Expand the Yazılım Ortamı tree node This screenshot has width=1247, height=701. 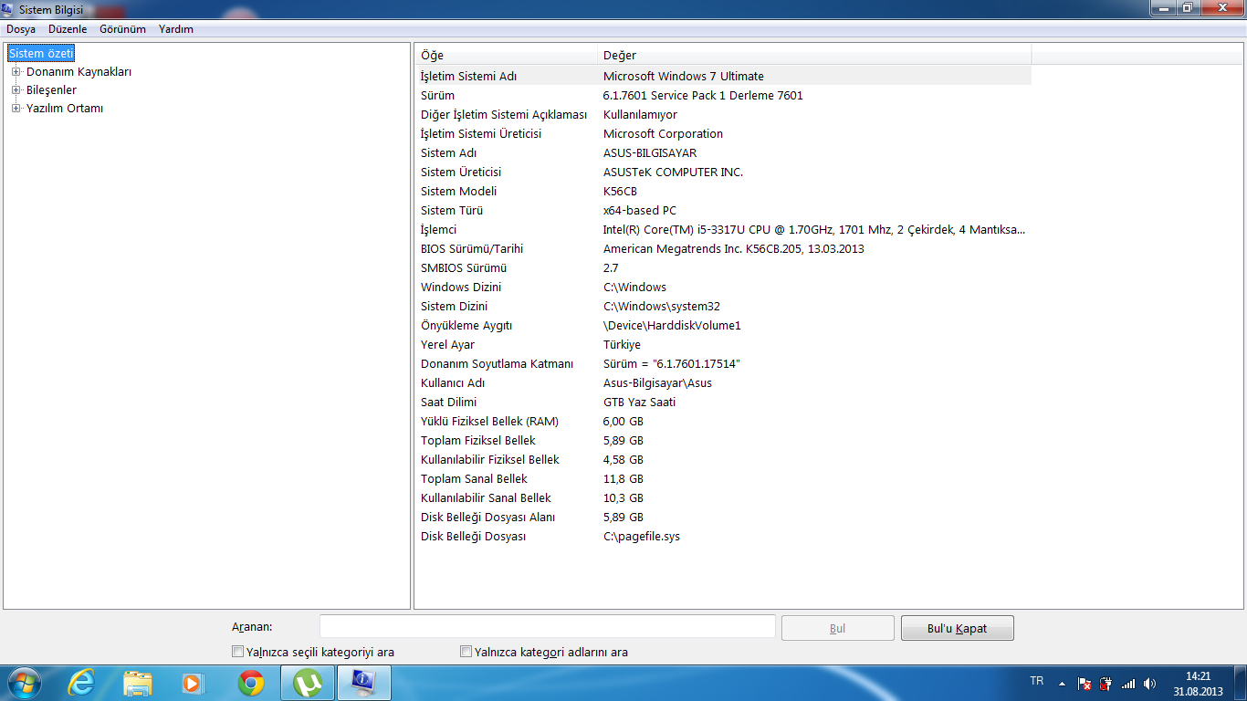[16, 108]
